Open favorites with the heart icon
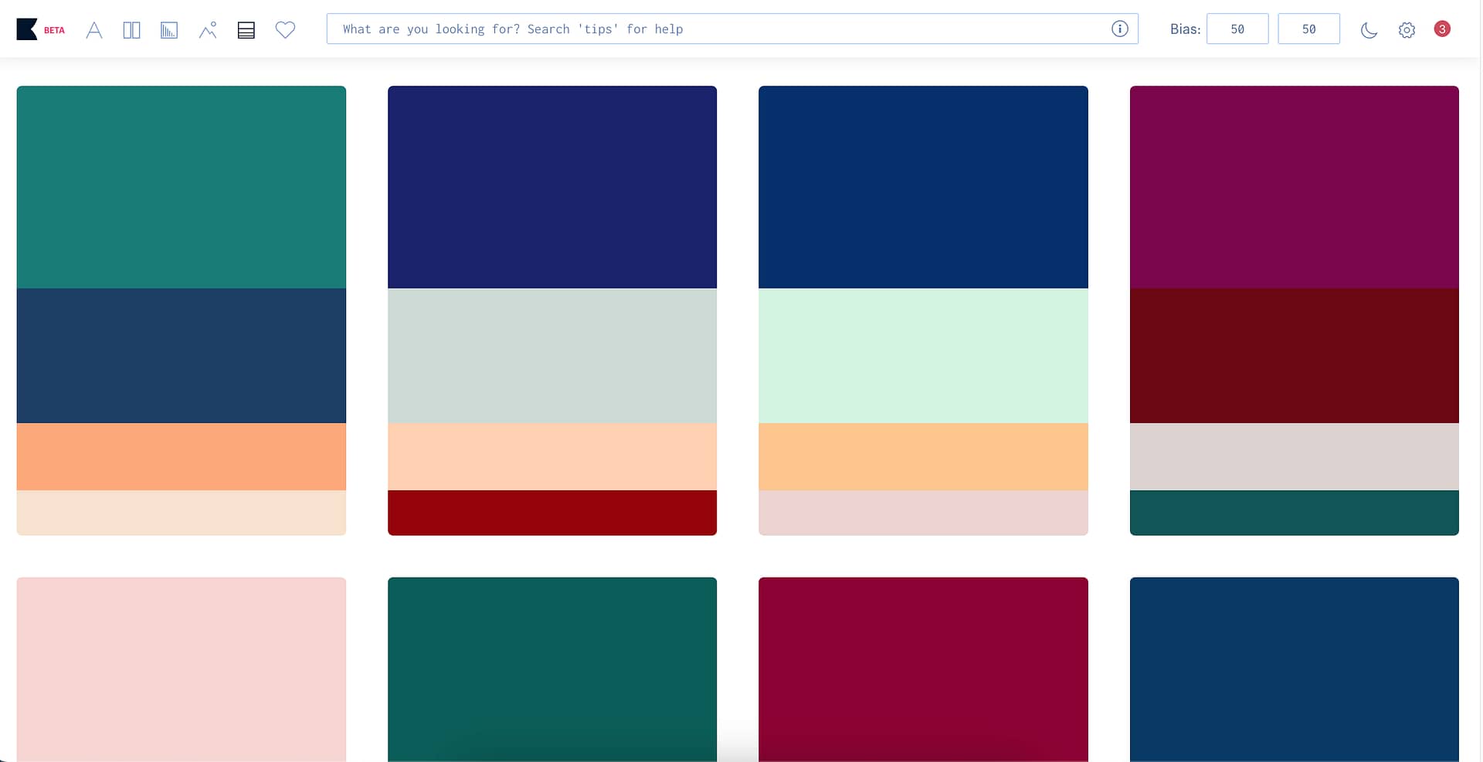Screen dimensions: 1483x762 286,30
